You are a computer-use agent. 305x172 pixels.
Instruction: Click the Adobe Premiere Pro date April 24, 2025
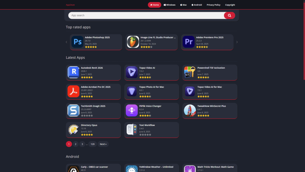pos(202,44)
